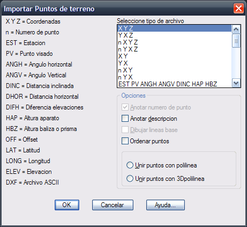The image size is (247, 227).
Task: Toggle the Ordenar puntos checkbox
Action: pos(125,141)
